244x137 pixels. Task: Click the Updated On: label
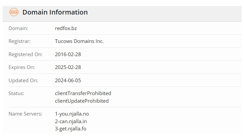click(x=23, y=80)
